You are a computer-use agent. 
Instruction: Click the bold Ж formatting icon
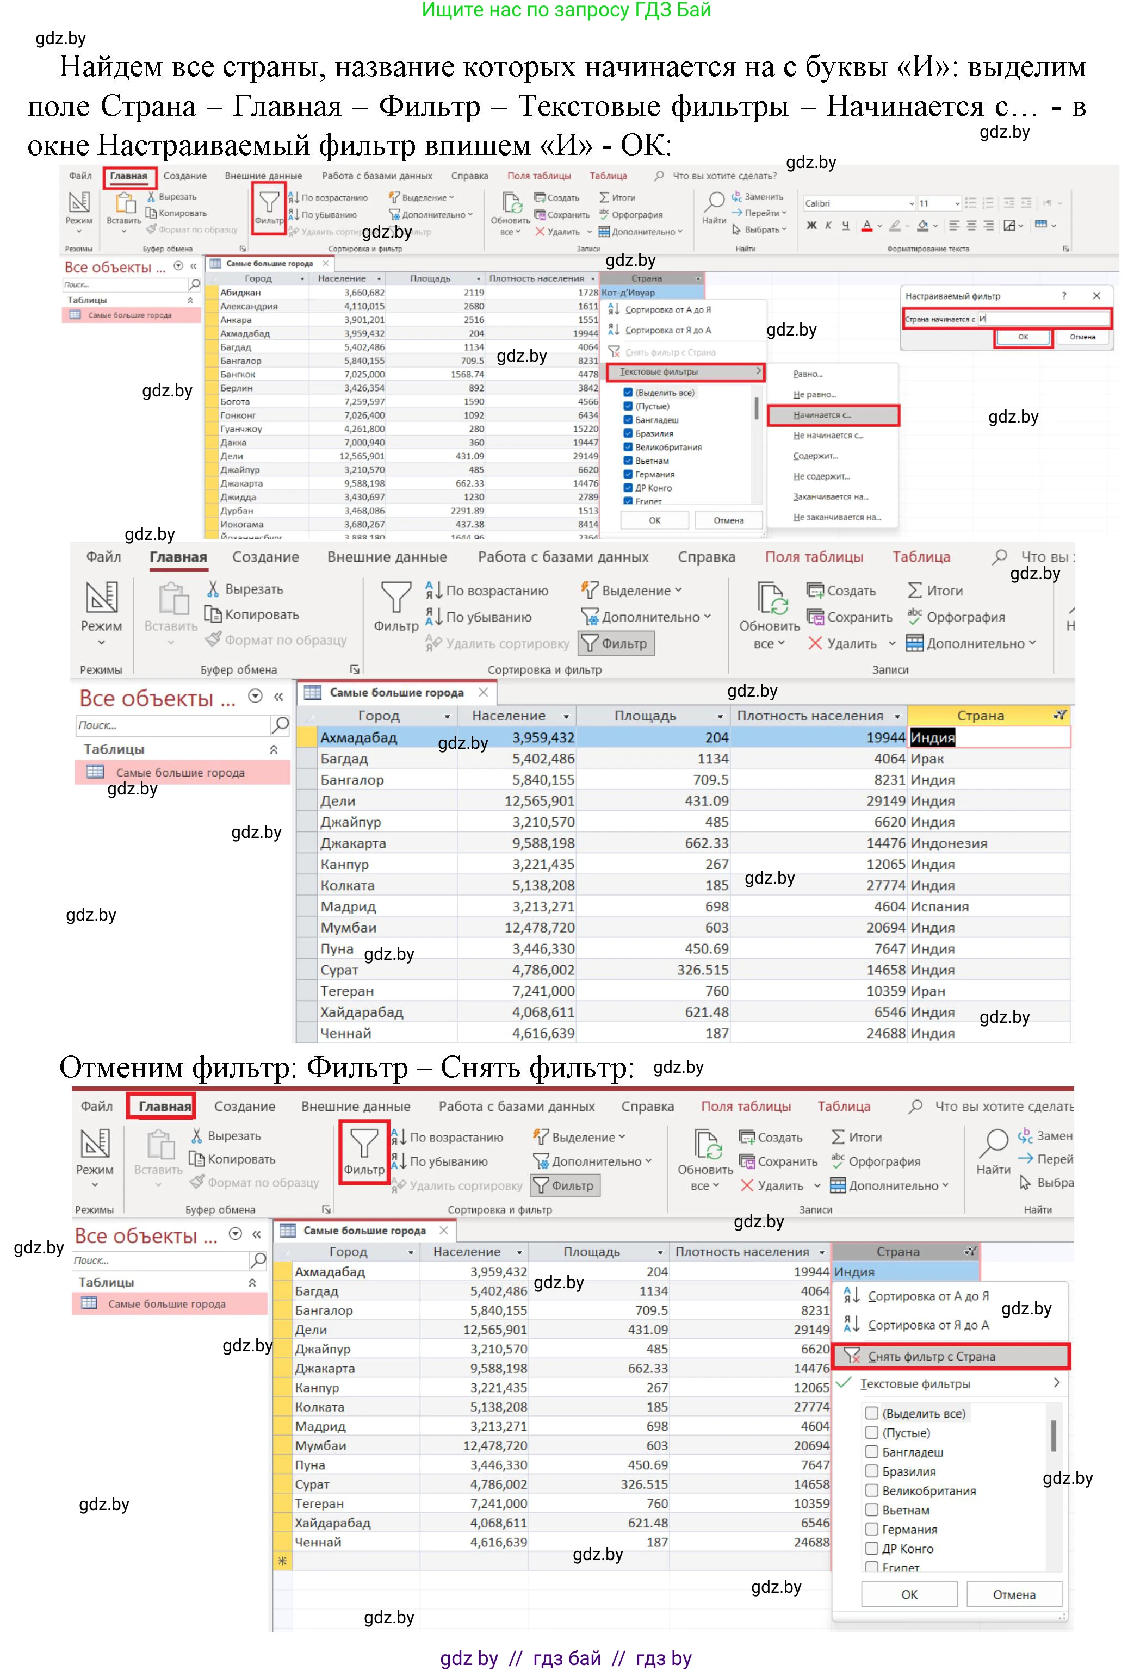(811, 226)
